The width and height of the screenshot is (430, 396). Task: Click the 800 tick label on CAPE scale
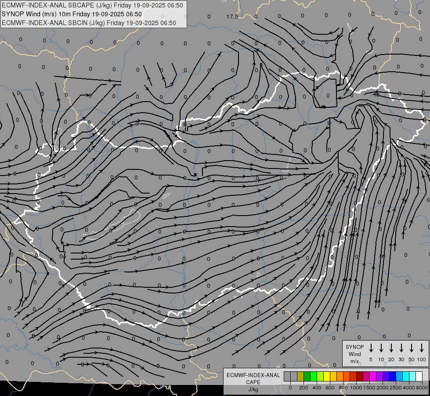[x=343, y=388]
